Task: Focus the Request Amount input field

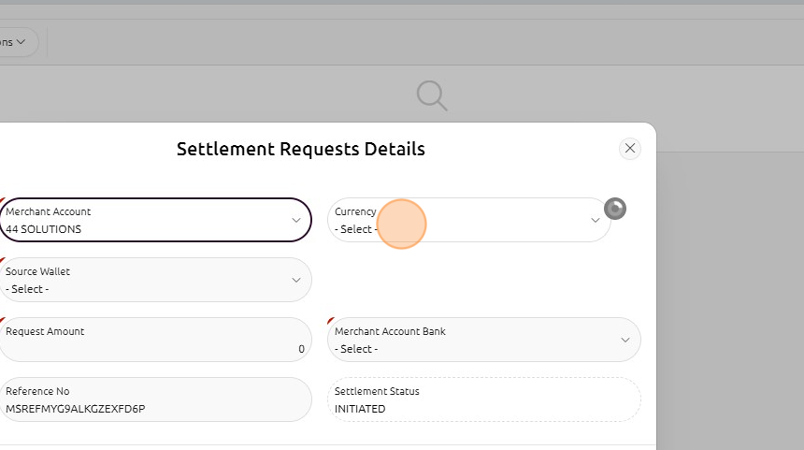Action: click(154, 348)
